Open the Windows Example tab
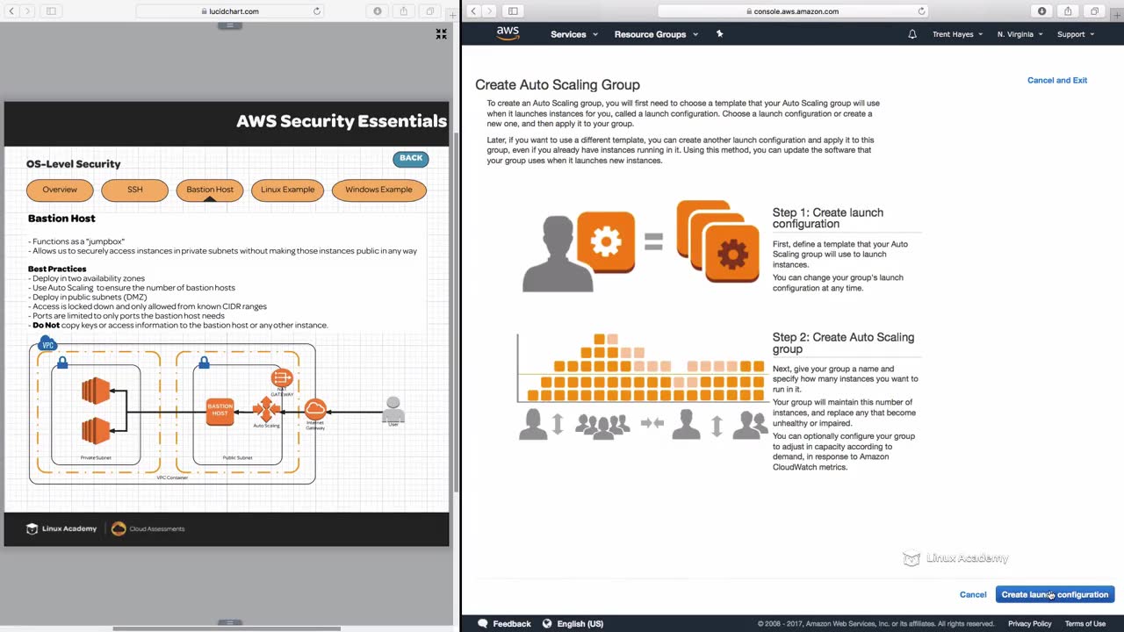Image resolution: width=1124 pixels, height=632 pixels. tap(378, 190)
